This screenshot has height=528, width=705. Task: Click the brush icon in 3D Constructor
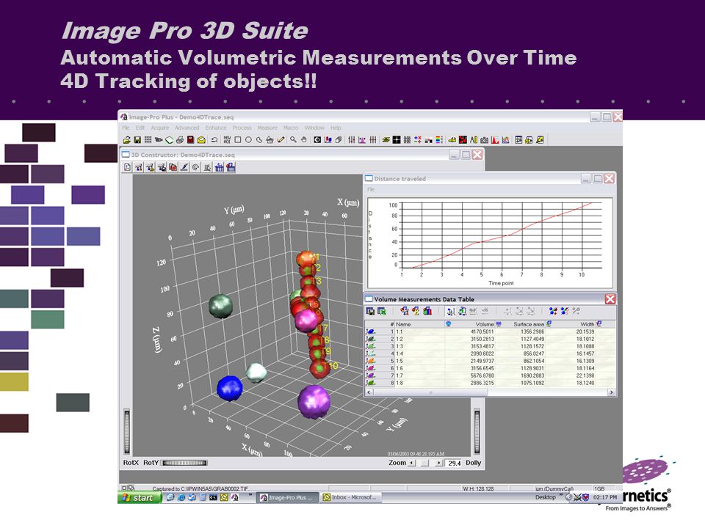click(x=184, y=167)
